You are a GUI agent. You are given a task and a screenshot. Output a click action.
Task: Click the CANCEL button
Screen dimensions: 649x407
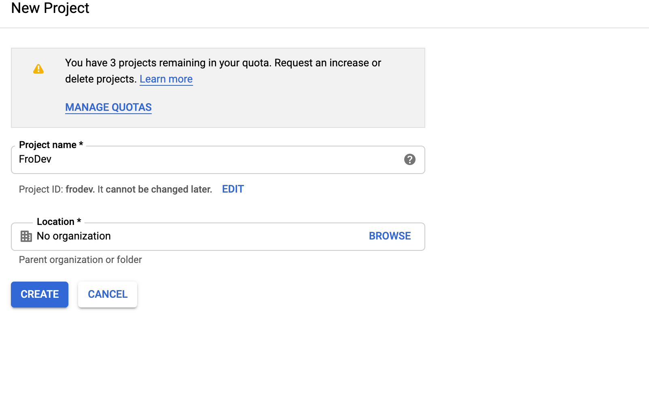108,295
